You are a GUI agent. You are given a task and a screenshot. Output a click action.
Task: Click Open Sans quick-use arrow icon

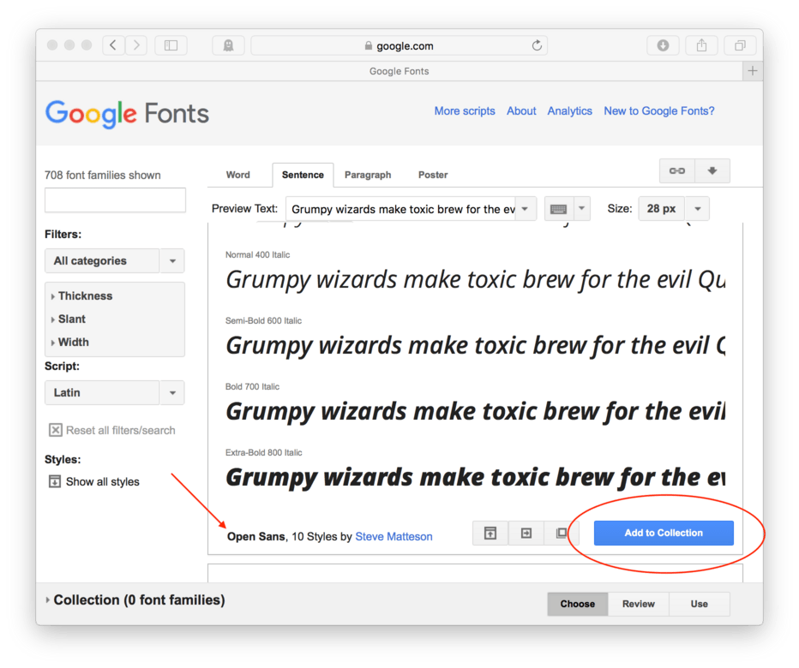pos(526,533)
